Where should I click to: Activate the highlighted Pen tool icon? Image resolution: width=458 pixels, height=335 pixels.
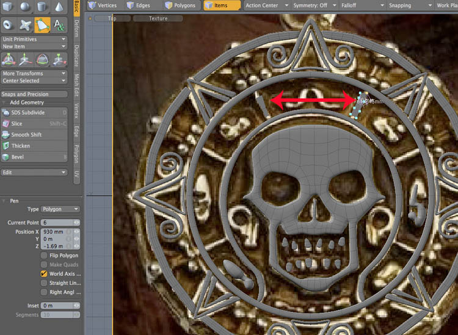click(42, 25)
